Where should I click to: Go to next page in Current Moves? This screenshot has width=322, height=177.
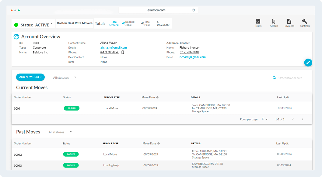(x=302, y=119)
